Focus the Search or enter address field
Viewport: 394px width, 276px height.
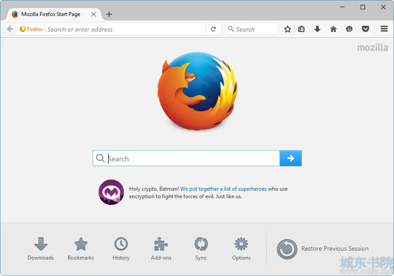pos(126,29)
